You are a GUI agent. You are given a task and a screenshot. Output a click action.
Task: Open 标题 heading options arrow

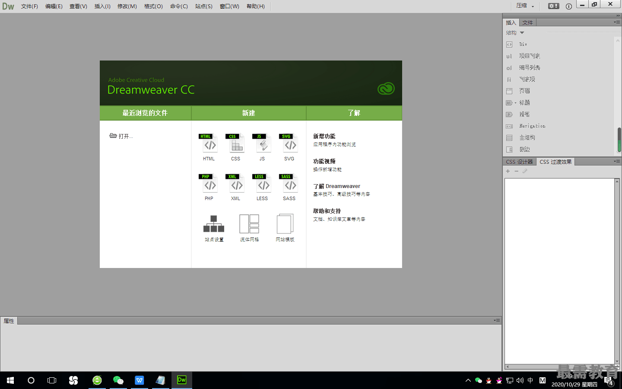click(515, 103)
